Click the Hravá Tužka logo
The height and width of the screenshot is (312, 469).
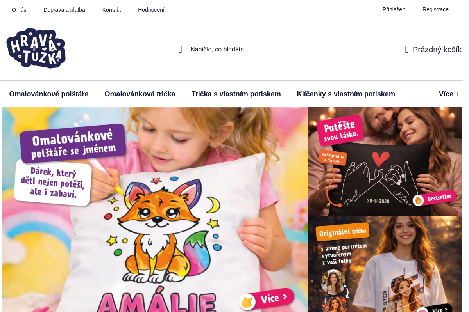(36, 48)
